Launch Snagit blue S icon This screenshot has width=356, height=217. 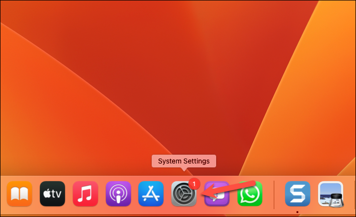(297, 194)
